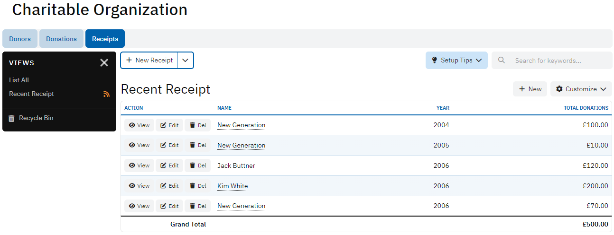Switch to the Donations tab
The height and width of the screenshot is (235, 614).
tap(61, 39)
